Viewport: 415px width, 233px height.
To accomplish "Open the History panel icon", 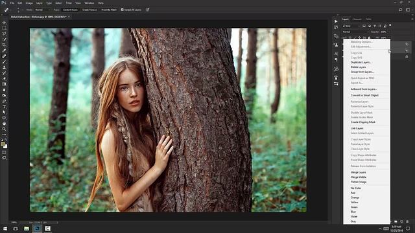I will coord(336,27).
